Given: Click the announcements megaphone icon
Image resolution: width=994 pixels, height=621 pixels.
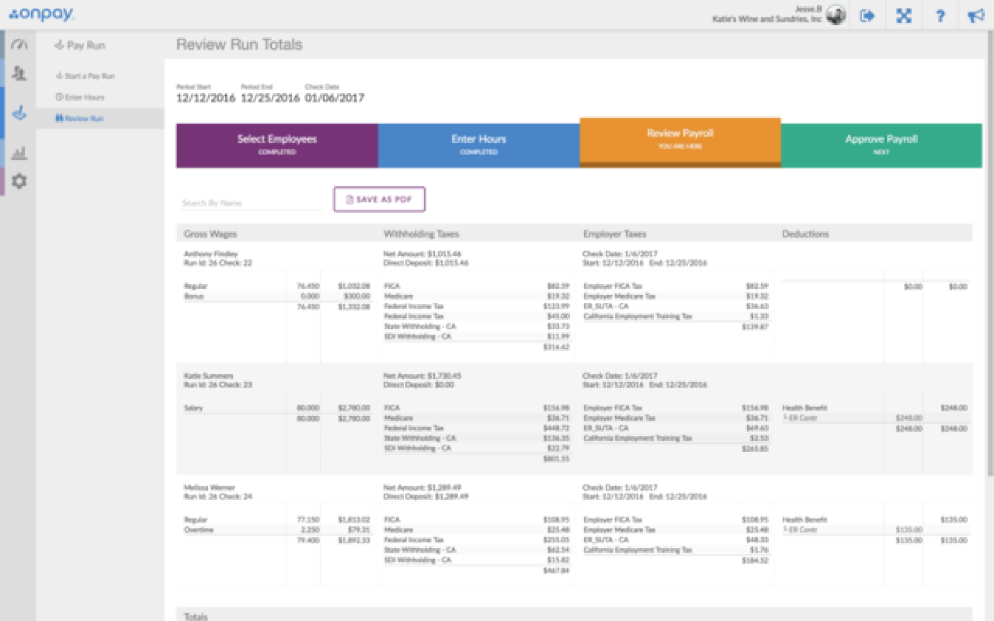Looking at the screenshot, I should click(977, 16).
